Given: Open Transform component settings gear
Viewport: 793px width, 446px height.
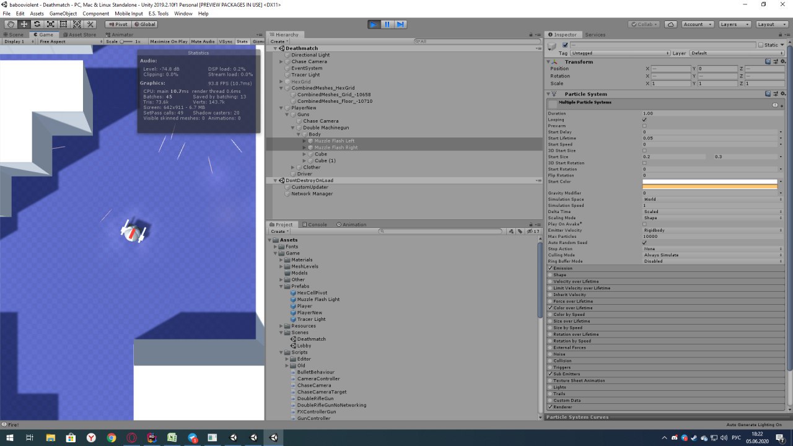Looking at the screenshot, I should pyautogui.click(x=784, y=61).
